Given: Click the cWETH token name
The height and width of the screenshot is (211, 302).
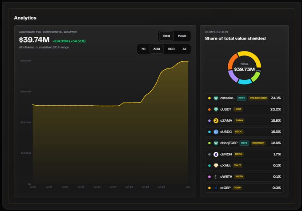Looking at the screenshot, I should (x=226, y=176).
